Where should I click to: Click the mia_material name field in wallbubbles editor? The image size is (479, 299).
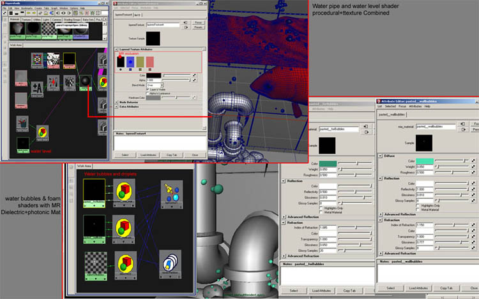(x=436, y=126)
